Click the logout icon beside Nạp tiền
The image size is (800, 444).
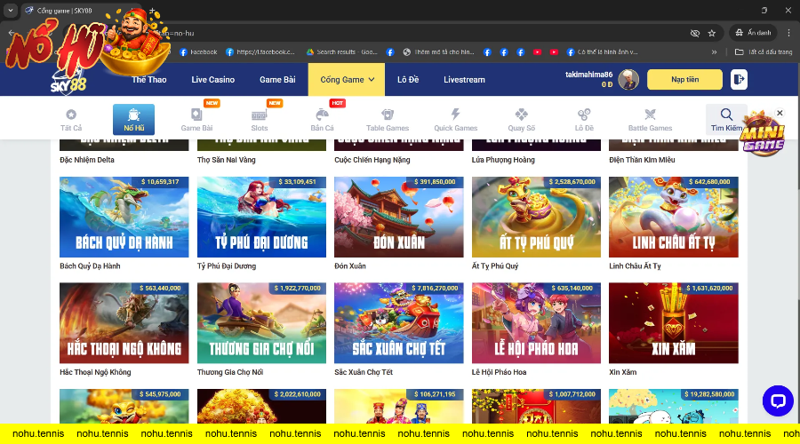739,80
